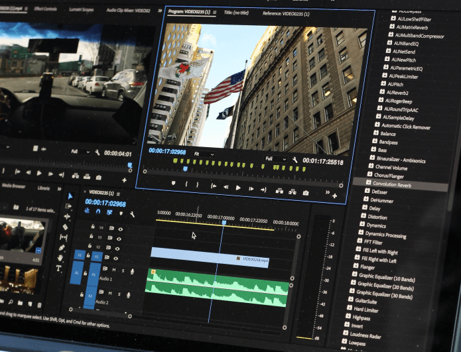Viewport: 461px width, 352px height.
Task: Toggle V3 track output eye
Action: click(x=119, y=239)
